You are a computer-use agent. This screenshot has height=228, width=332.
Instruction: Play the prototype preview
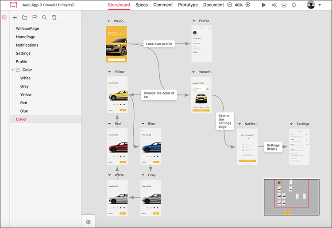click(x=264, y=5)
